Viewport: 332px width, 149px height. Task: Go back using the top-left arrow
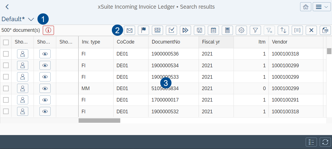7,7
